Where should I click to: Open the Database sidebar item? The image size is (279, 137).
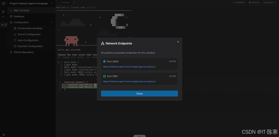pos(32,17)
